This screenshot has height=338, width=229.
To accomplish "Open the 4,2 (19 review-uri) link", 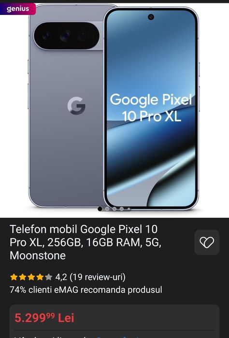I will 90,277.
